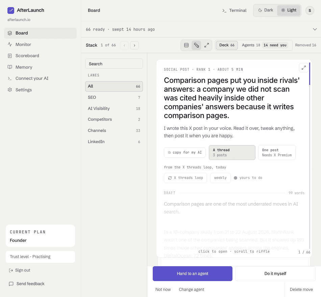
Task: Go to the previous stack card
Action: pyautogui.click(x=124, y=45)
